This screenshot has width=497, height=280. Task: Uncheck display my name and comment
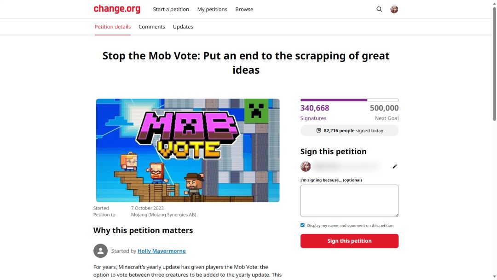coord(302,225)
